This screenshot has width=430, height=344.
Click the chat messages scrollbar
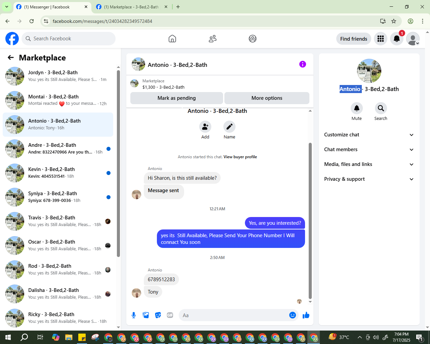coord(310,221)
